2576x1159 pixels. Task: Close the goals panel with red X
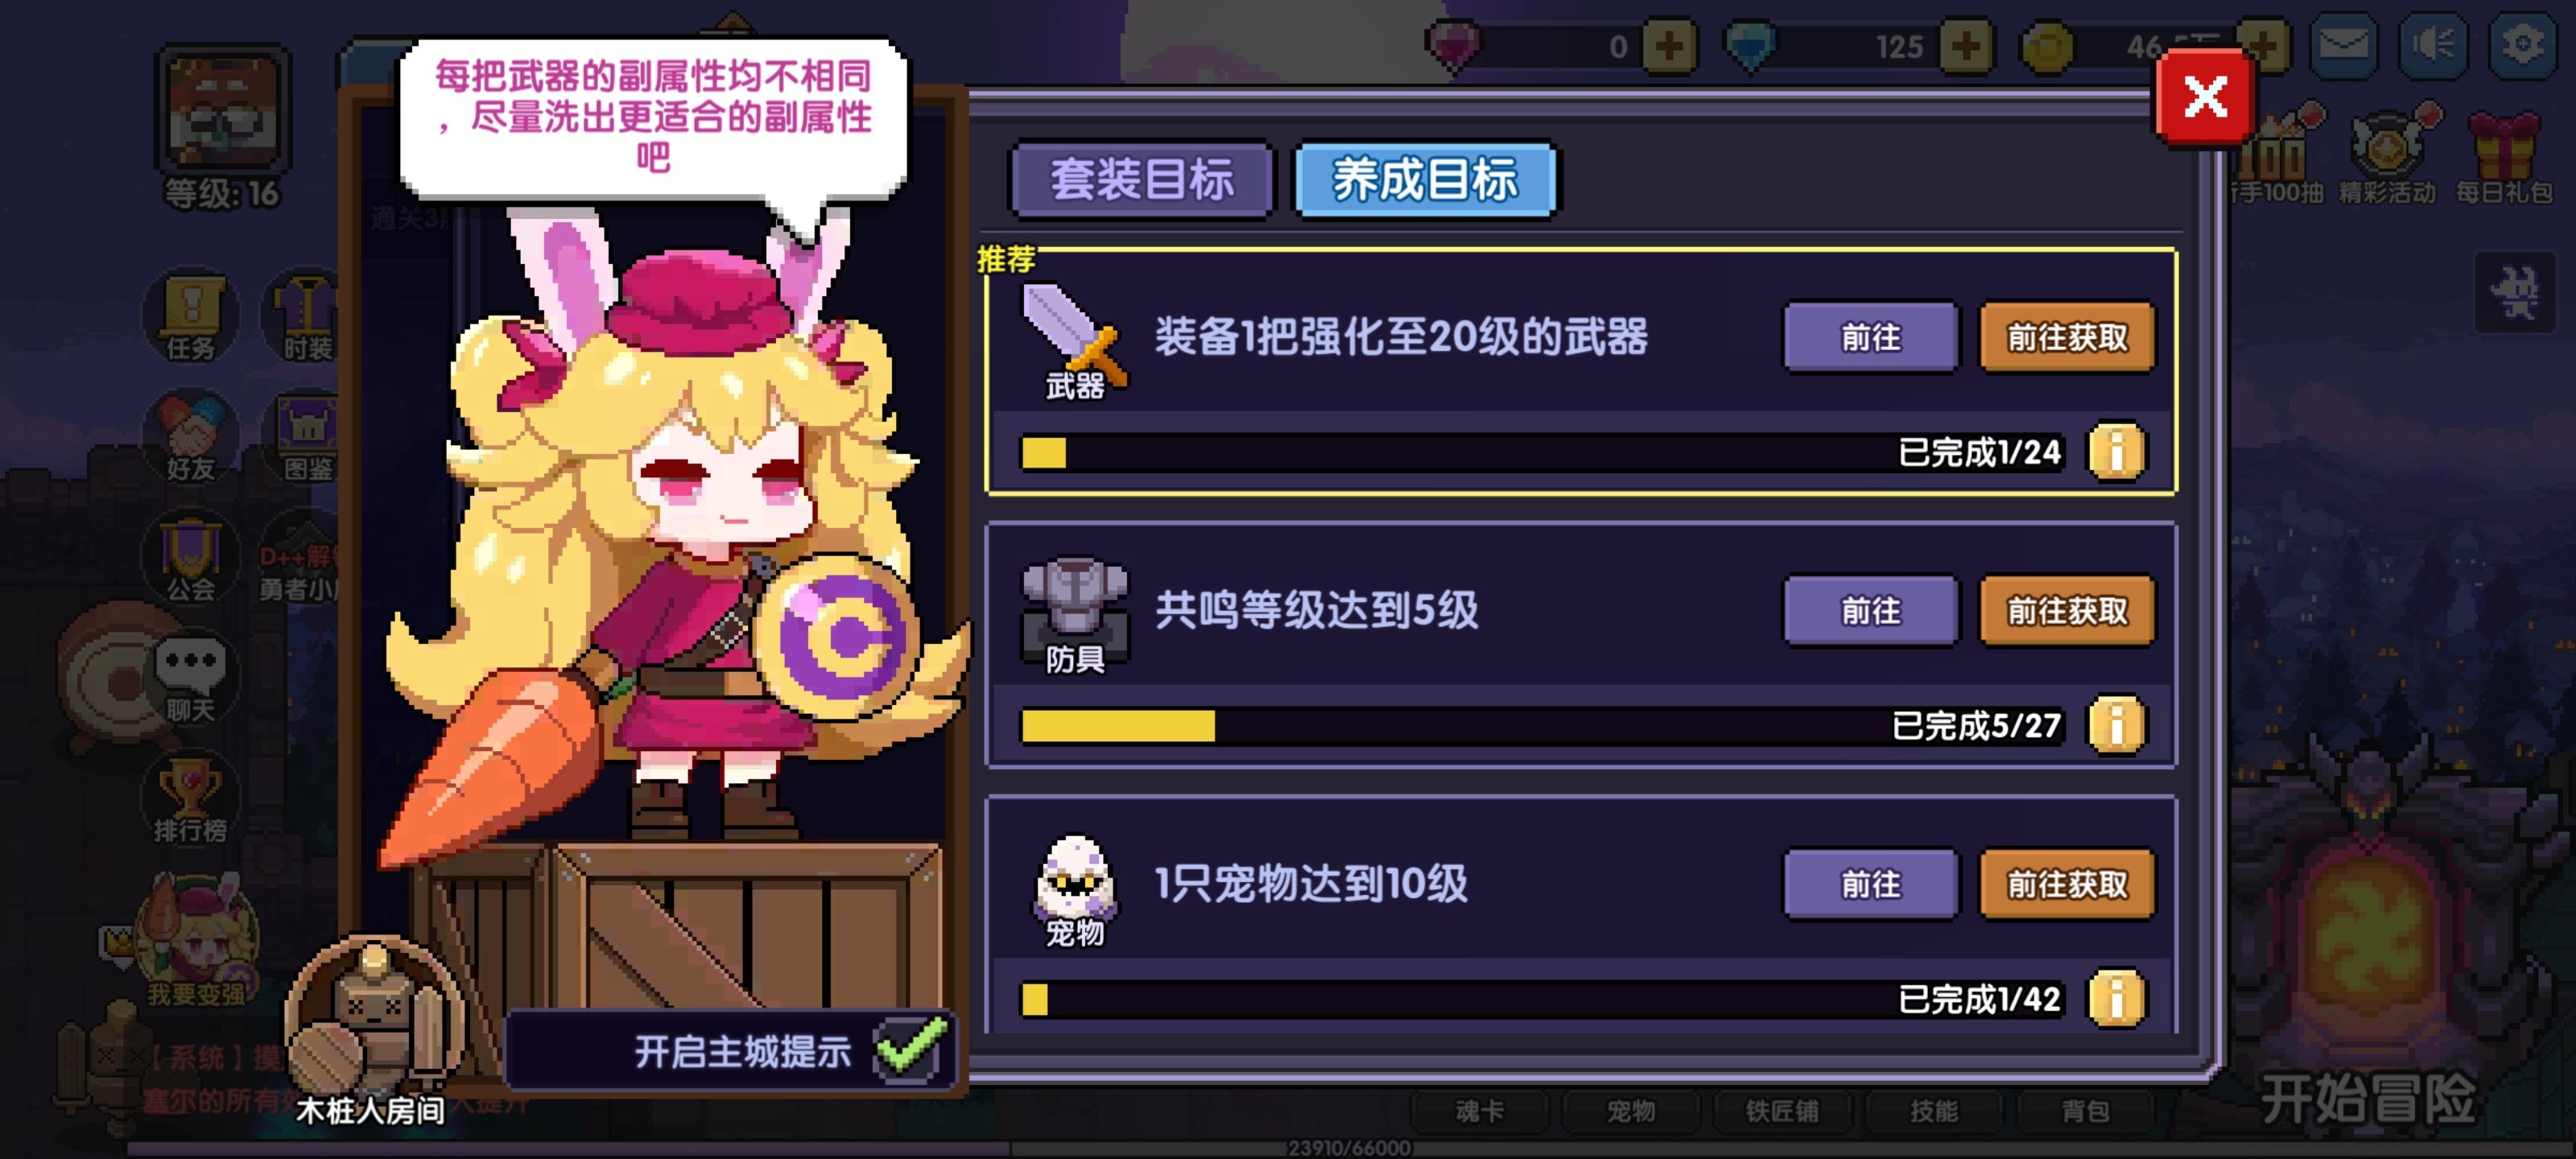pos(2205,97)
